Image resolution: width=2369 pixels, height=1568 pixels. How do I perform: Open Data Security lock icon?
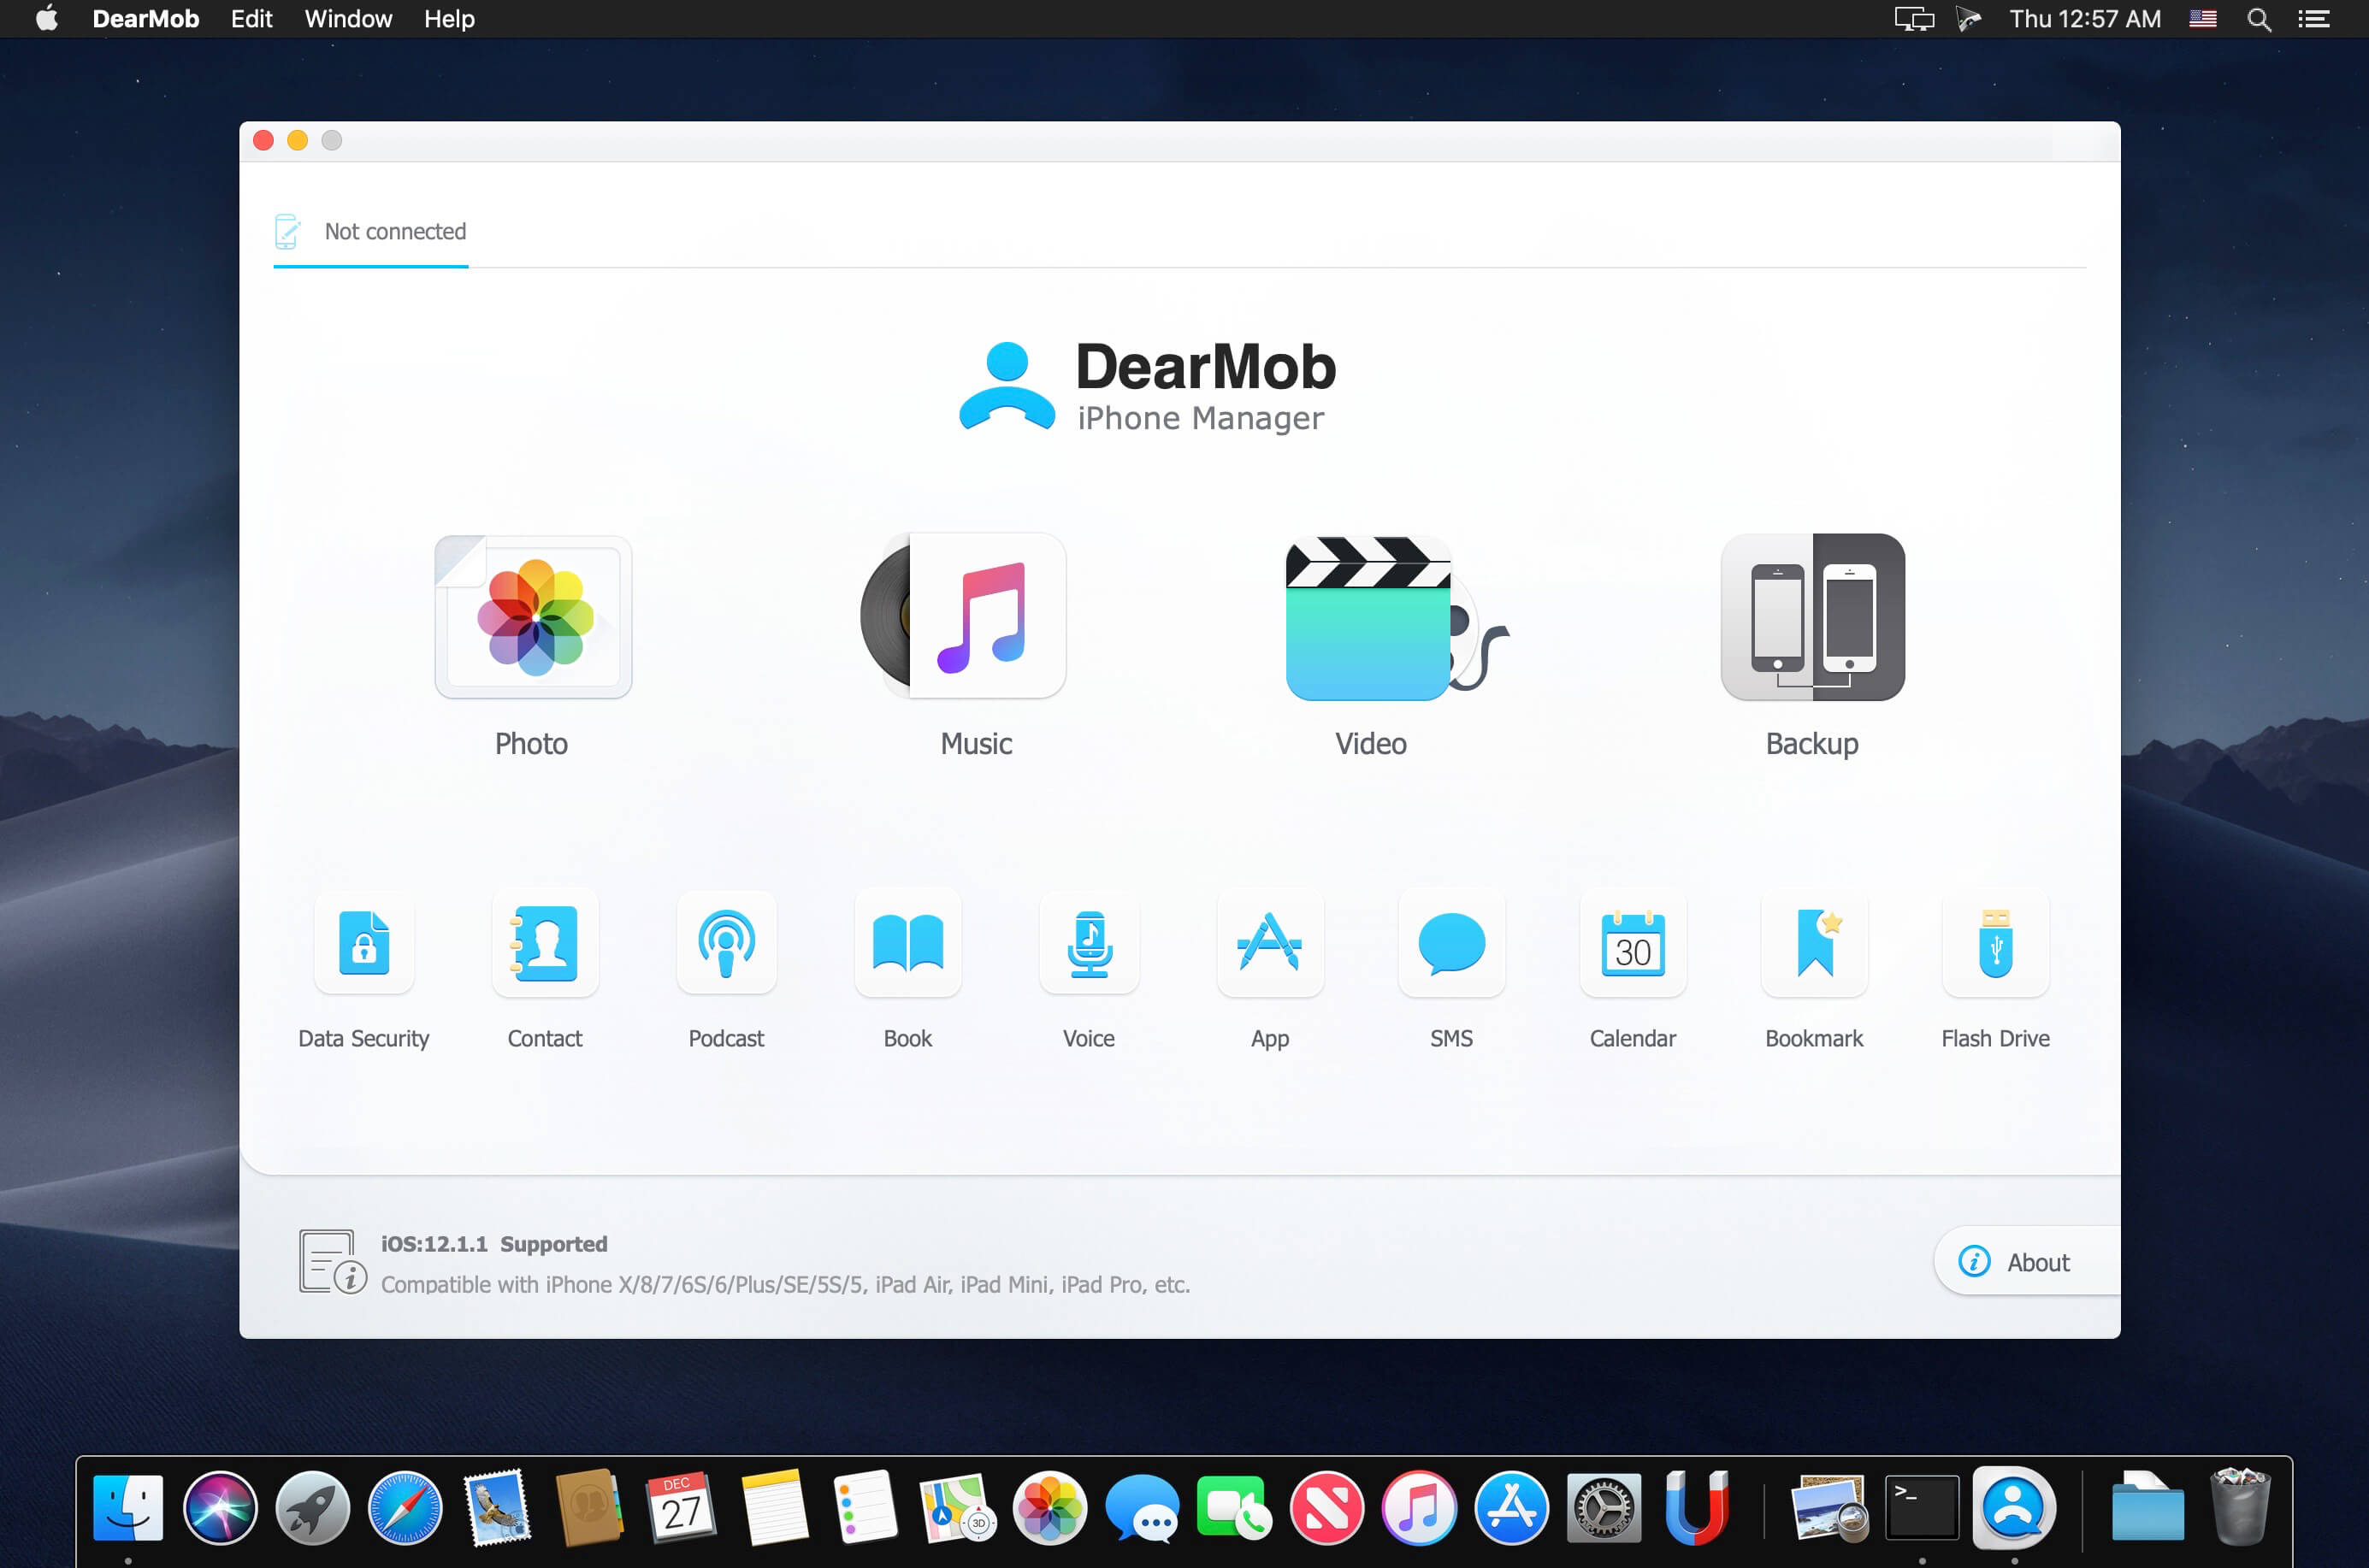point(364,943)
